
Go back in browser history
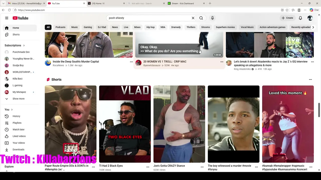coord(3,10)
